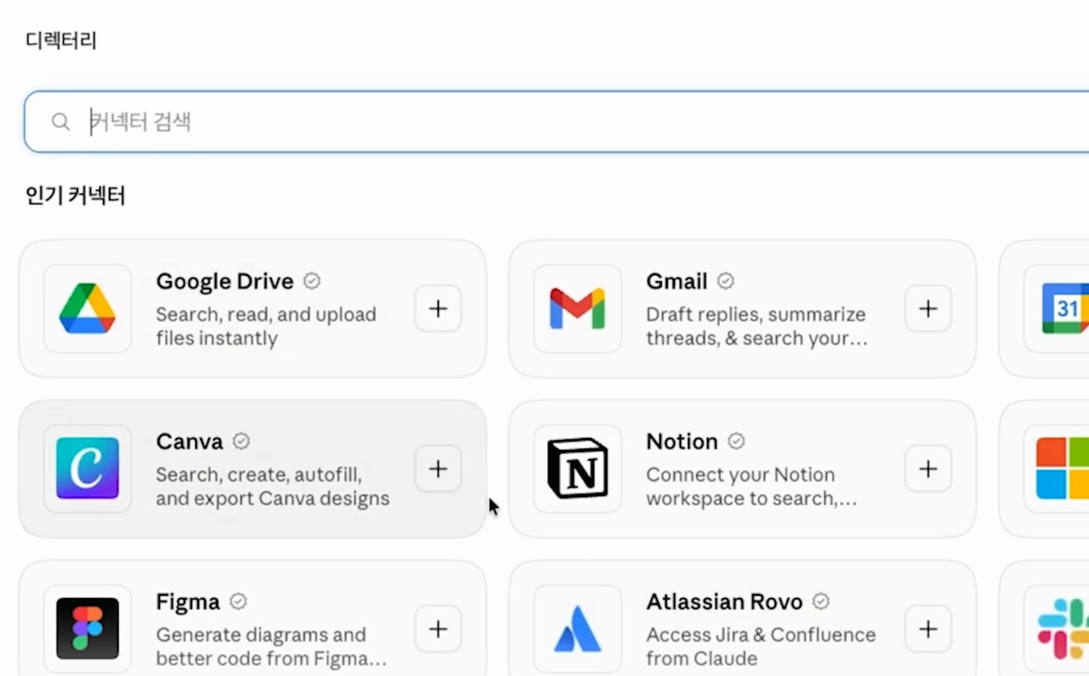The image size is (1089, 676).
Task: Open the Gmail connector title
Action: 677,281
